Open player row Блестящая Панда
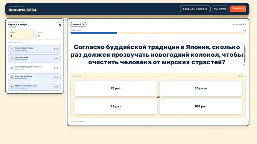This screenshot has width=257, height=144. point(34,77)
